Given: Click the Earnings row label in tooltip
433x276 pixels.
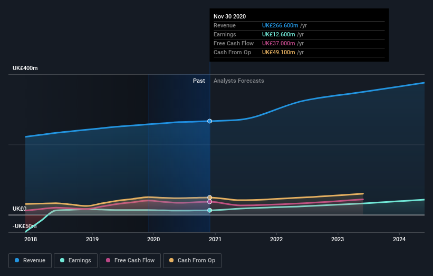Looking at the screenshot, I should click(225, 34).
